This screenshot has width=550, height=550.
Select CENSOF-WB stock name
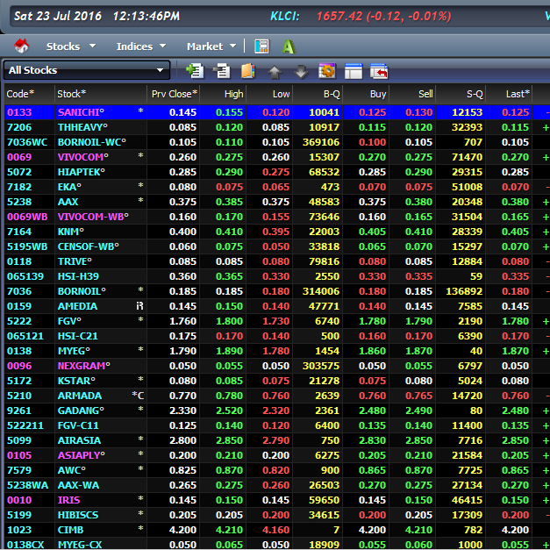[x=88, y=246]
